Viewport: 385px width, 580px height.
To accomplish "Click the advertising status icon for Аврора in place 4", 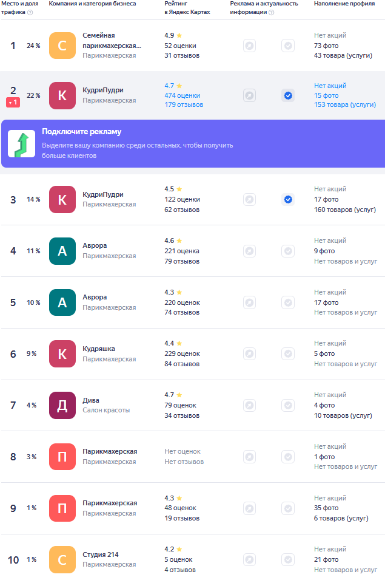I will point(250,251).
